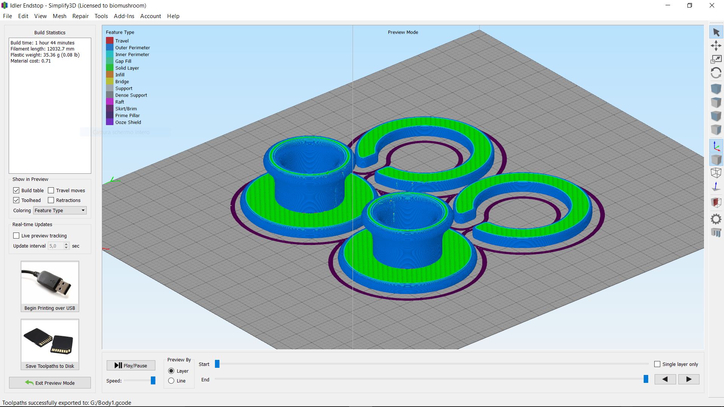Open the Edit menu

coord(23,16)
